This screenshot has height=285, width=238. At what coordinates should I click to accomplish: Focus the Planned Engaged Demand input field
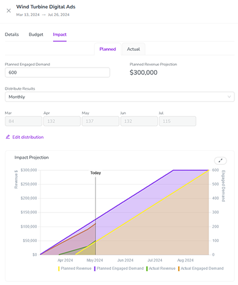click(x=57, y=72)
